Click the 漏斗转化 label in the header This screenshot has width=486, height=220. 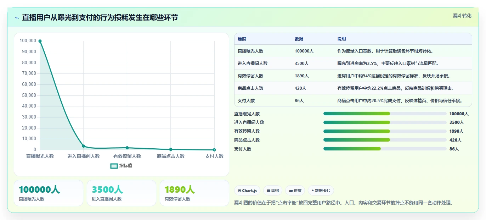coord(462,16)
